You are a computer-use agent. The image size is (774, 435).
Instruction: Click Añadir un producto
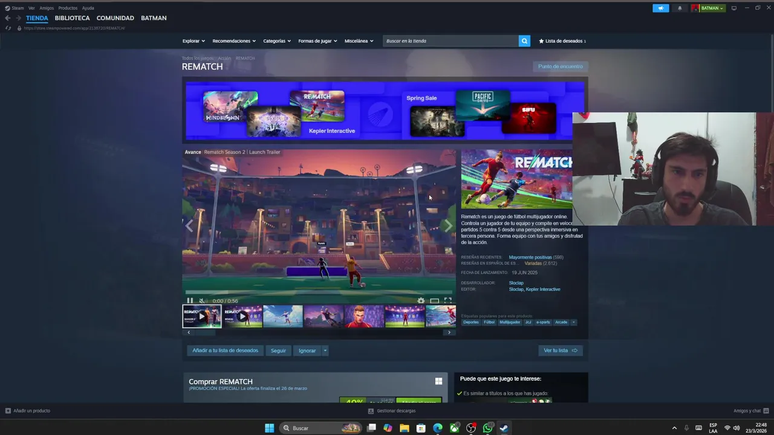point(28,411)
